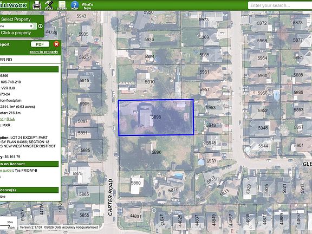Click parcel label 5891
The width and height of the screenshot is (312, 234).
click(x=82, y=133)
